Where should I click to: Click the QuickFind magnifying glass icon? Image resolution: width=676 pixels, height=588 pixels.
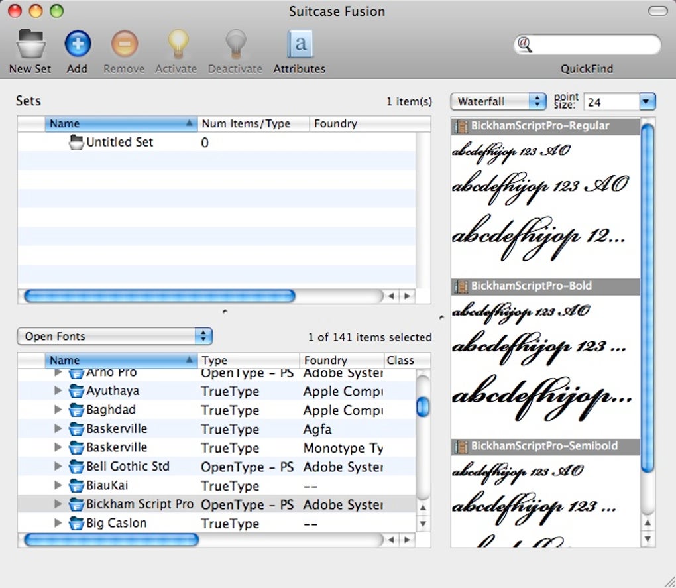click(524, 44)
